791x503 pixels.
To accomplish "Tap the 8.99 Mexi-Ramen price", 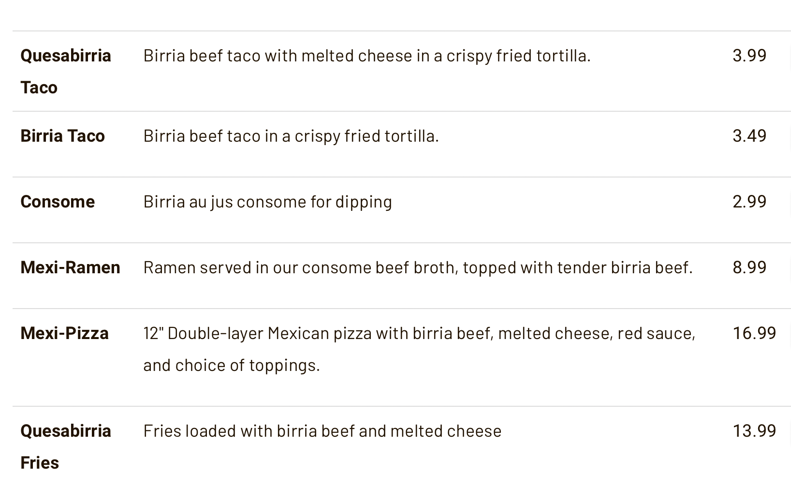I will click(x=749, y=267).
